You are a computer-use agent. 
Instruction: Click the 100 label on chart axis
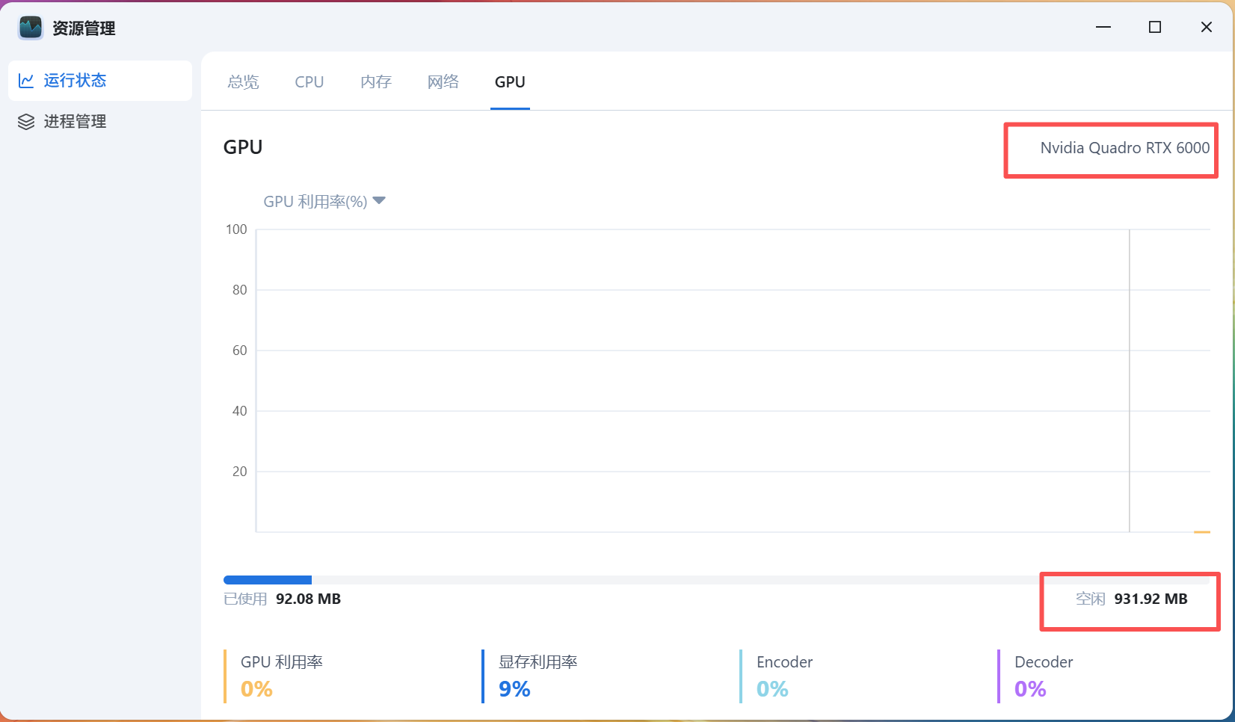[236, 229]
